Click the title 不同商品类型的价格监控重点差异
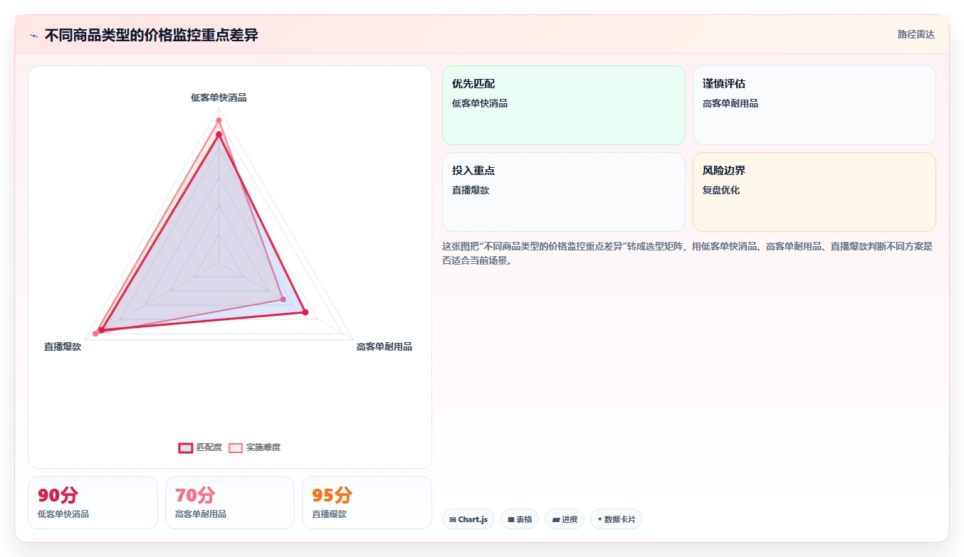The height and width of the screenshot is (557, 964). click(x=152, y=35)
